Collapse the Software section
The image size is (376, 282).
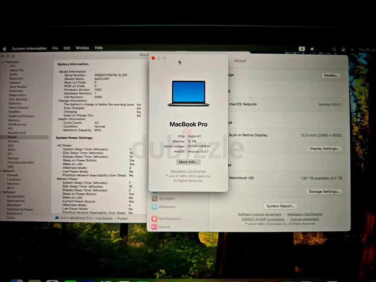coord(2,192)
